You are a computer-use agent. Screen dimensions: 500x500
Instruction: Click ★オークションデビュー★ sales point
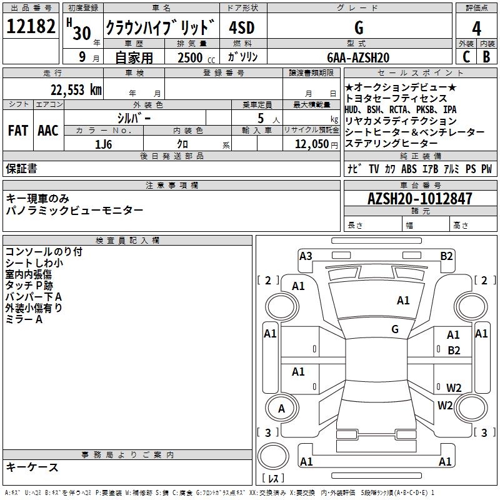point(401,87)
